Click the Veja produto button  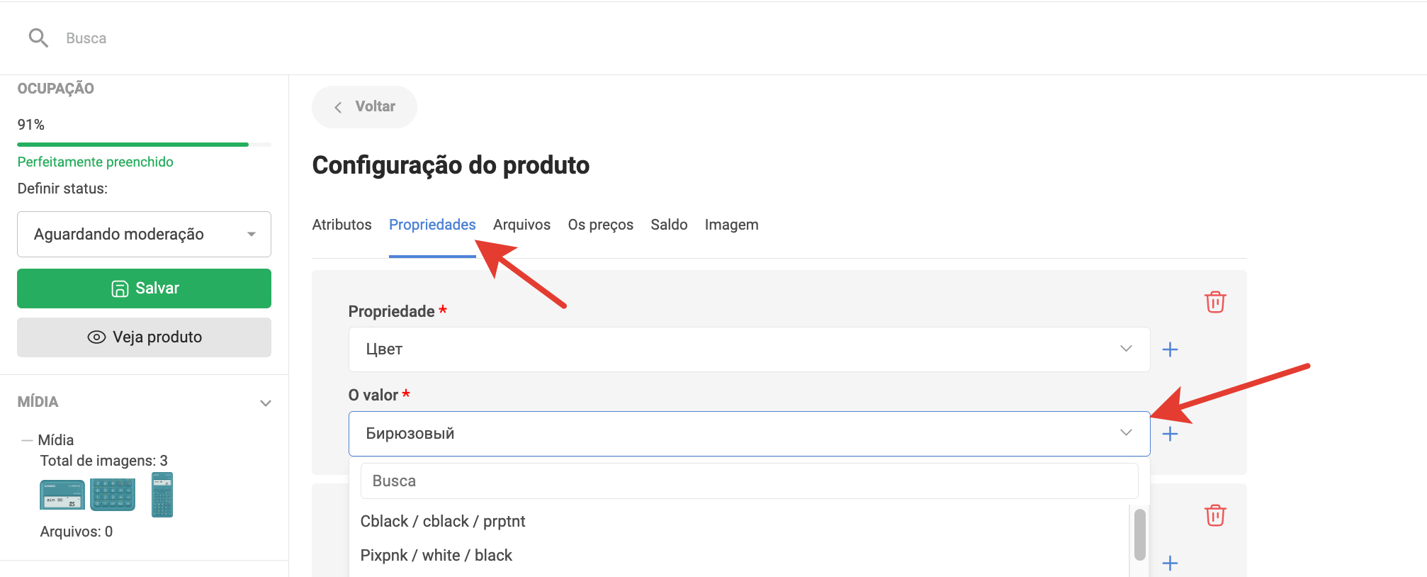point(144,337)
